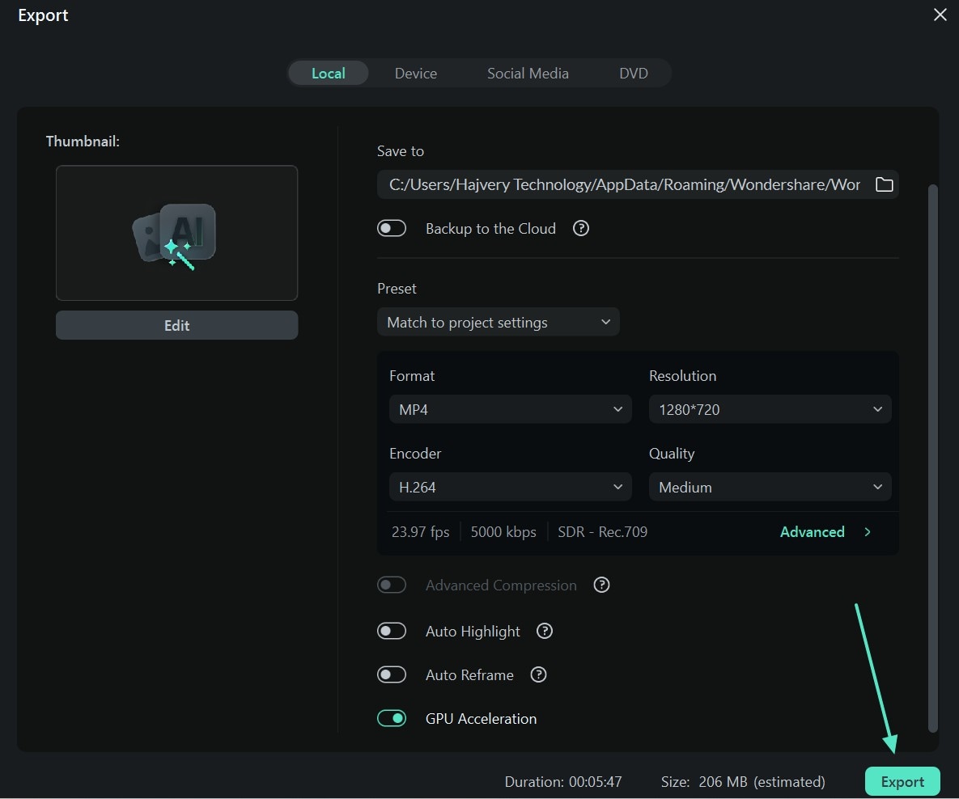Open the folder browse icon for Save to
The image size is (959, 799).
click(884, 184)
